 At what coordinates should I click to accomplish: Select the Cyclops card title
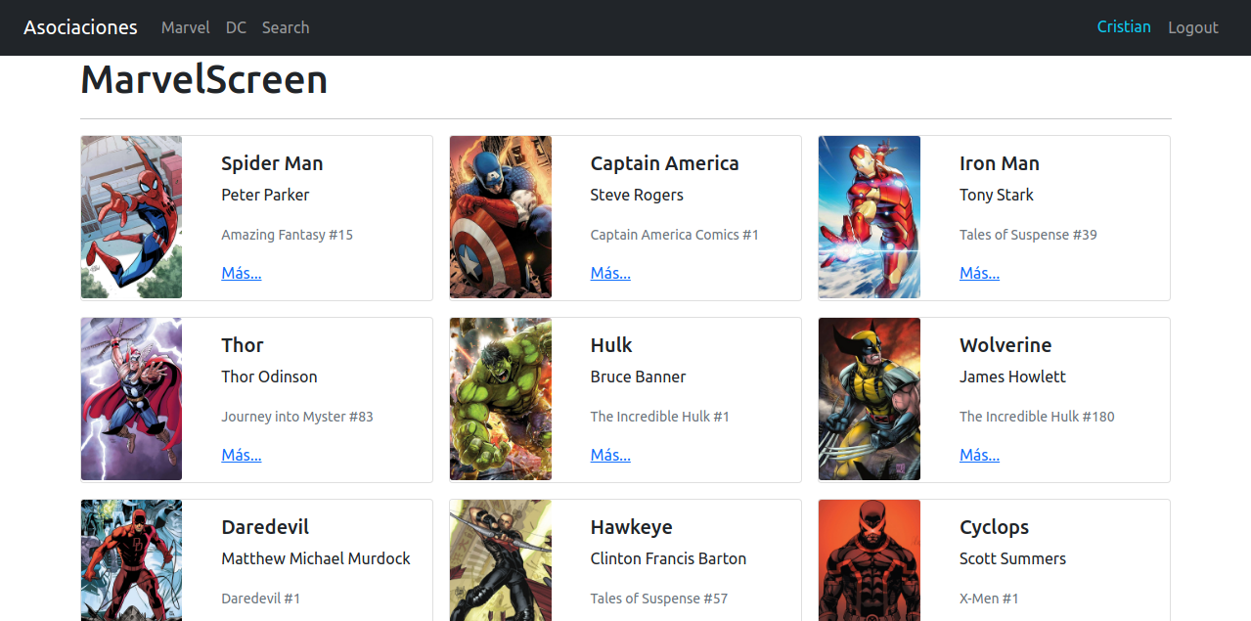pyautogui.click(x=995, y=527)
